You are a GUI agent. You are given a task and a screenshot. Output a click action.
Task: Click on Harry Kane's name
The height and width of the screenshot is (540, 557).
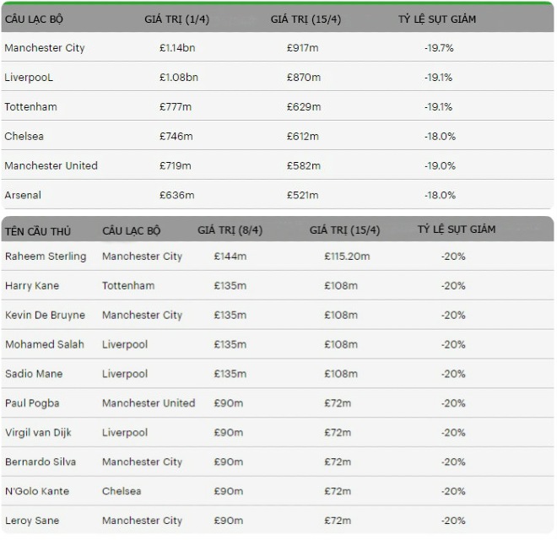coord(32,286)
